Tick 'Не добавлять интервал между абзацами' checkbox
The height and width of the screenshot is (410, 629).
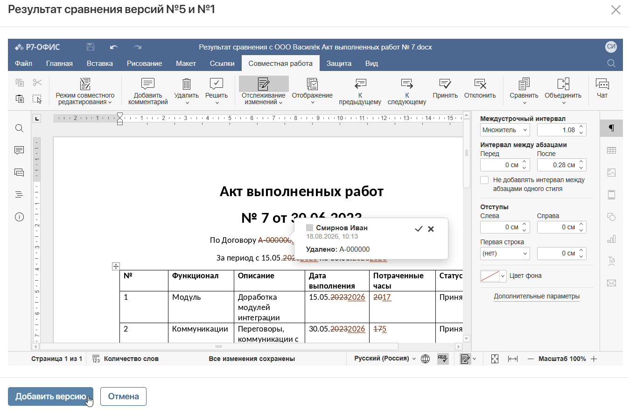pos(484,180)
